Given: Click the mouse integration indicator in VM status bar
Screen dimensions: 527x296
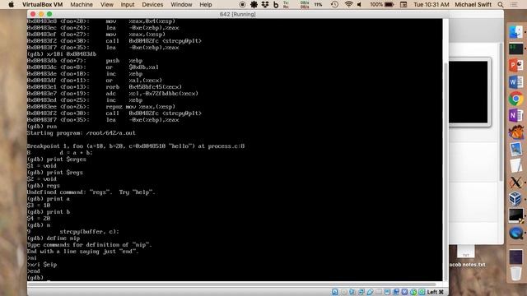Looking at the screenshot, I should [413, 292].
